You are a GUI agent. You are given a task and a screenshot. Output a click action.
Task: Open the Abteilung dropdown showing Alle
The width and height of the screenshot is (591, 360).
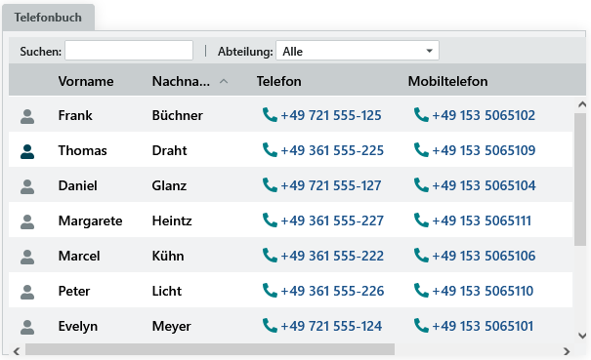pos(358,51)
